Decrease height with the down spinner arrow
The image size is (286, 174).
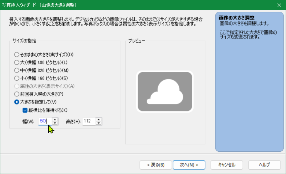(99, 123)
